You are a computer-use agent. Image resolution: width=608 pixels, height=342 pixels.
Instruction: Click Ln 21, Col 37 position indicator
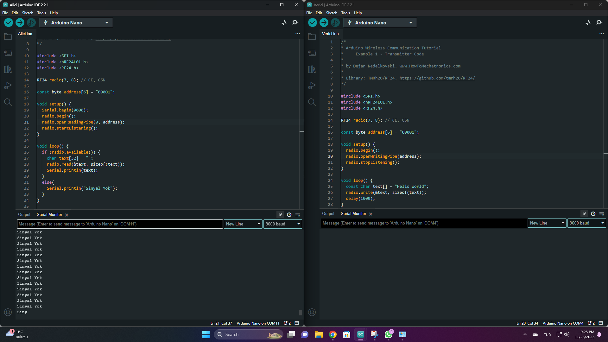221,323
